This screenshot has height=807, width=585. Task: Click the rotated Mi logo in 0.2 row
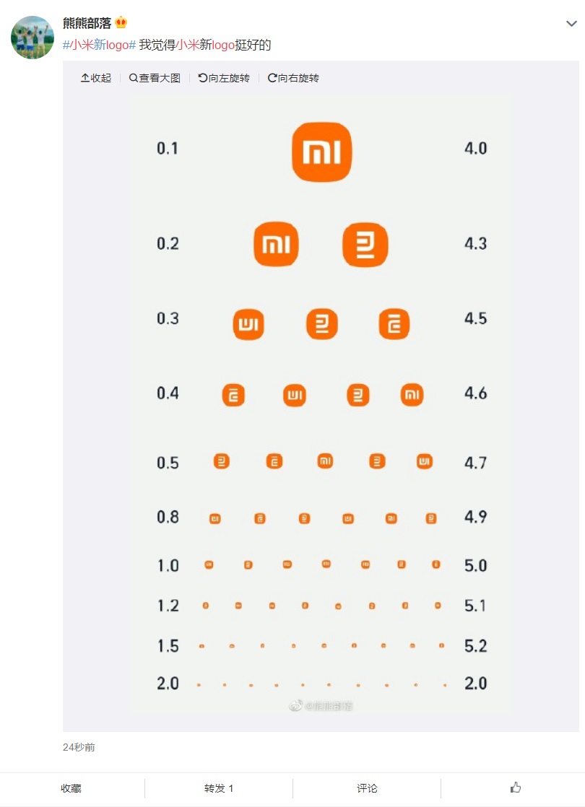(365, 245)
